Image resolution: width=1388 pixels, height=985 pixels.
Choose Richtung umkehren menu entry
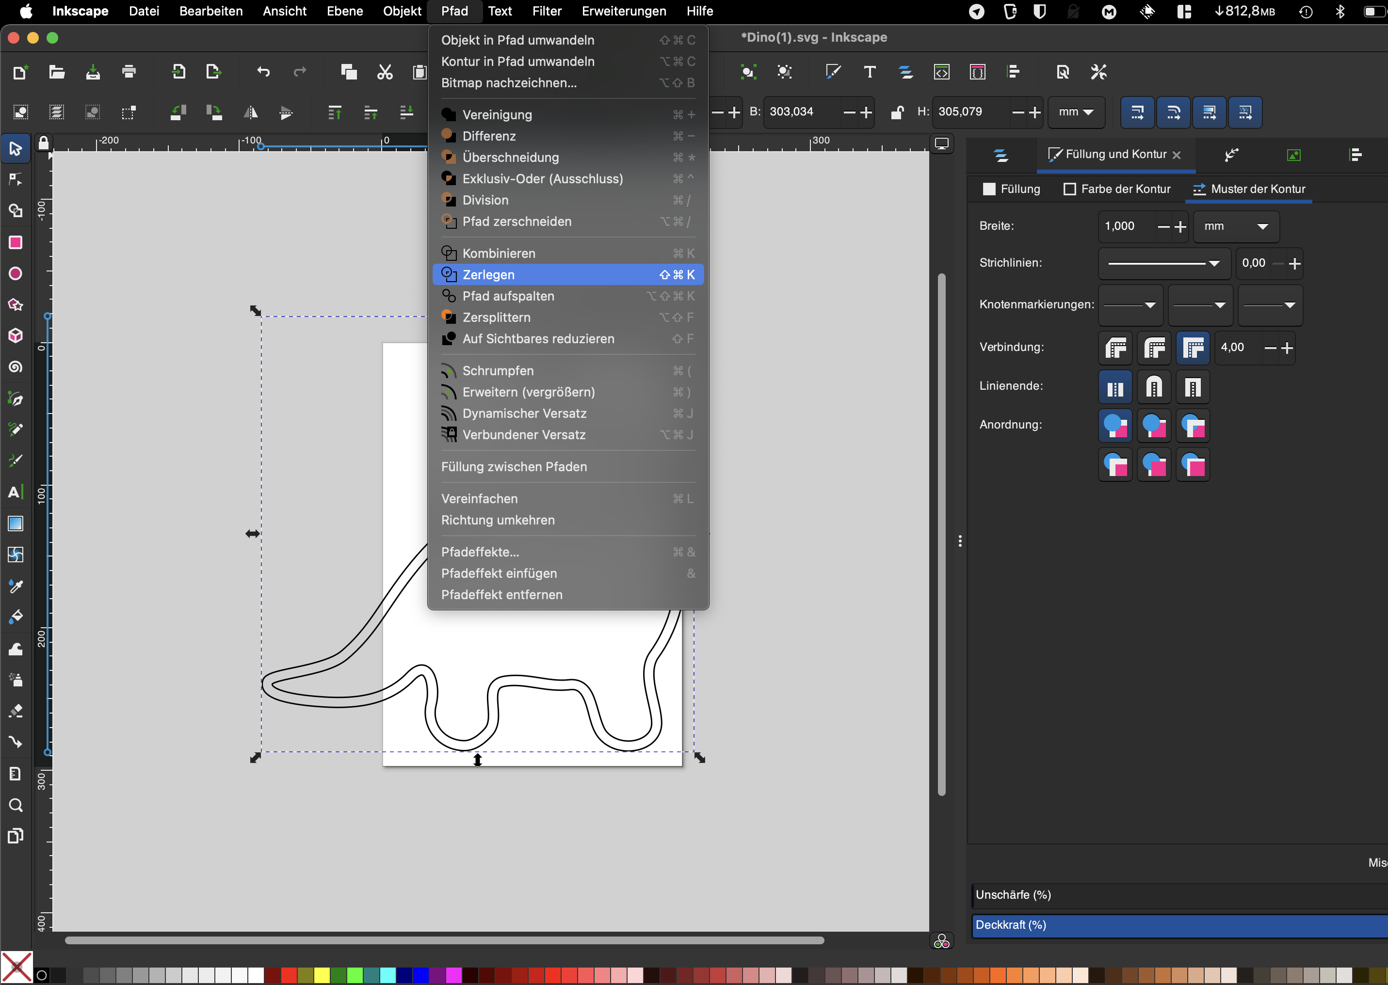pos(568,520)
